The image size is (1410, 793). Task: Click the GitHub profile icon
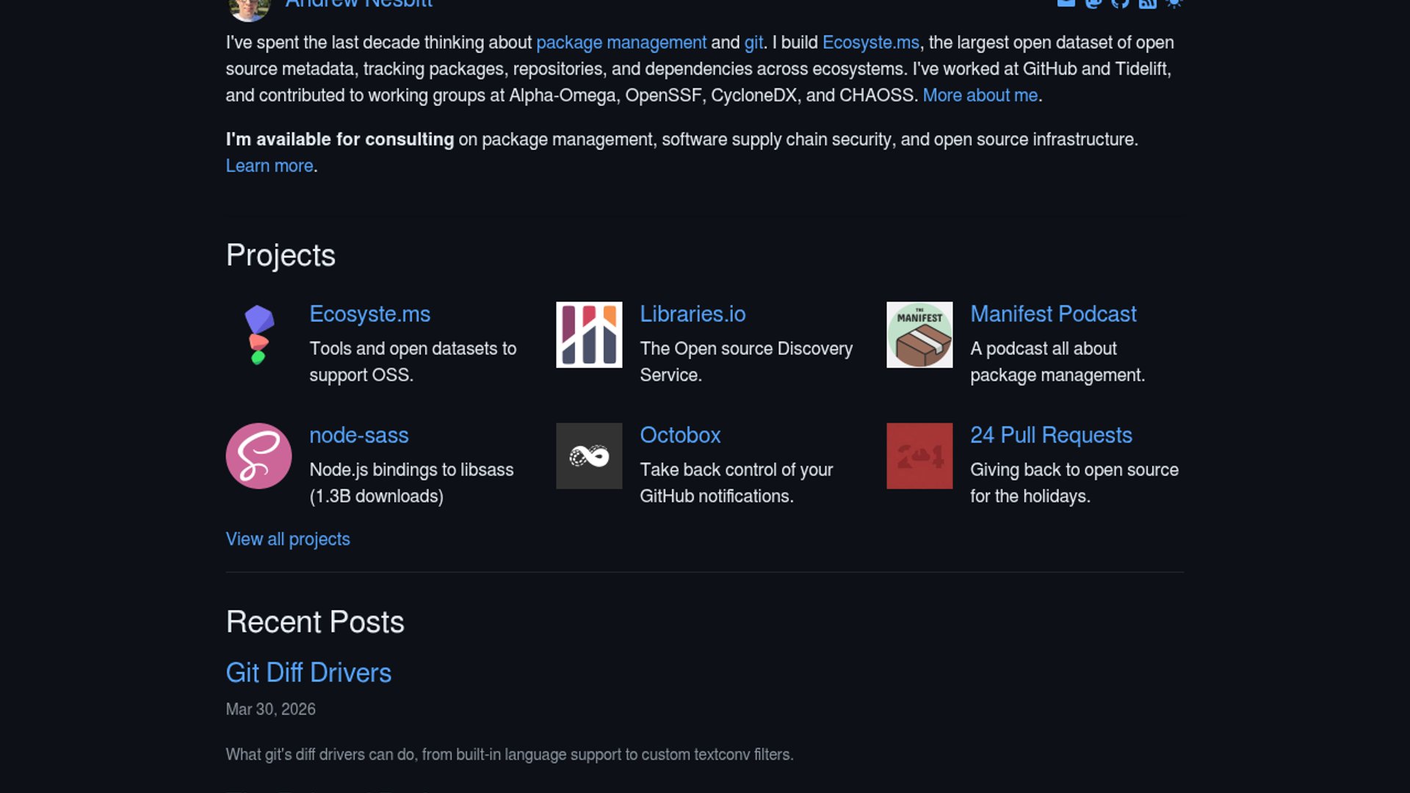1120,3
